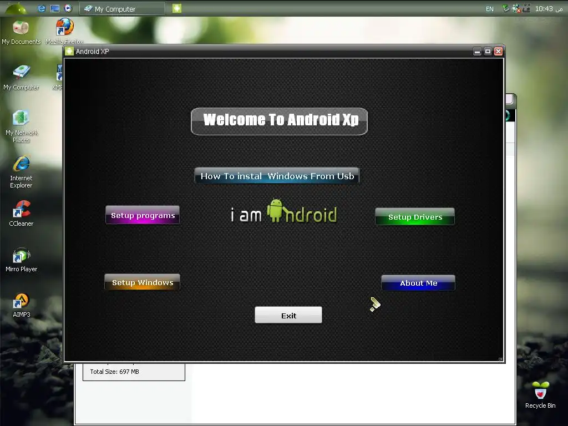Minimize the Android XP window

478,52
